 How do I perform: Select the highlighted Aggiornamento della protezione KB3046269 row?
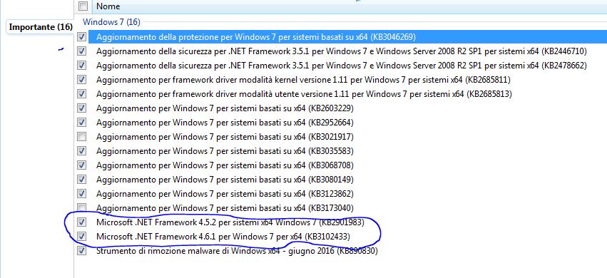[347, 37]
